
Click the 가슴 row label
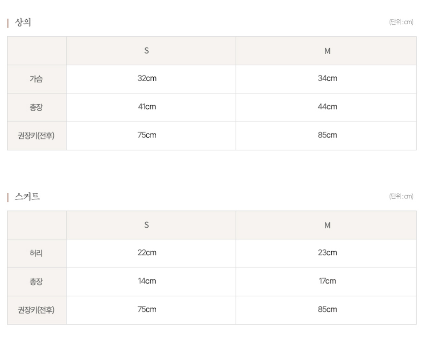(36, 79)
